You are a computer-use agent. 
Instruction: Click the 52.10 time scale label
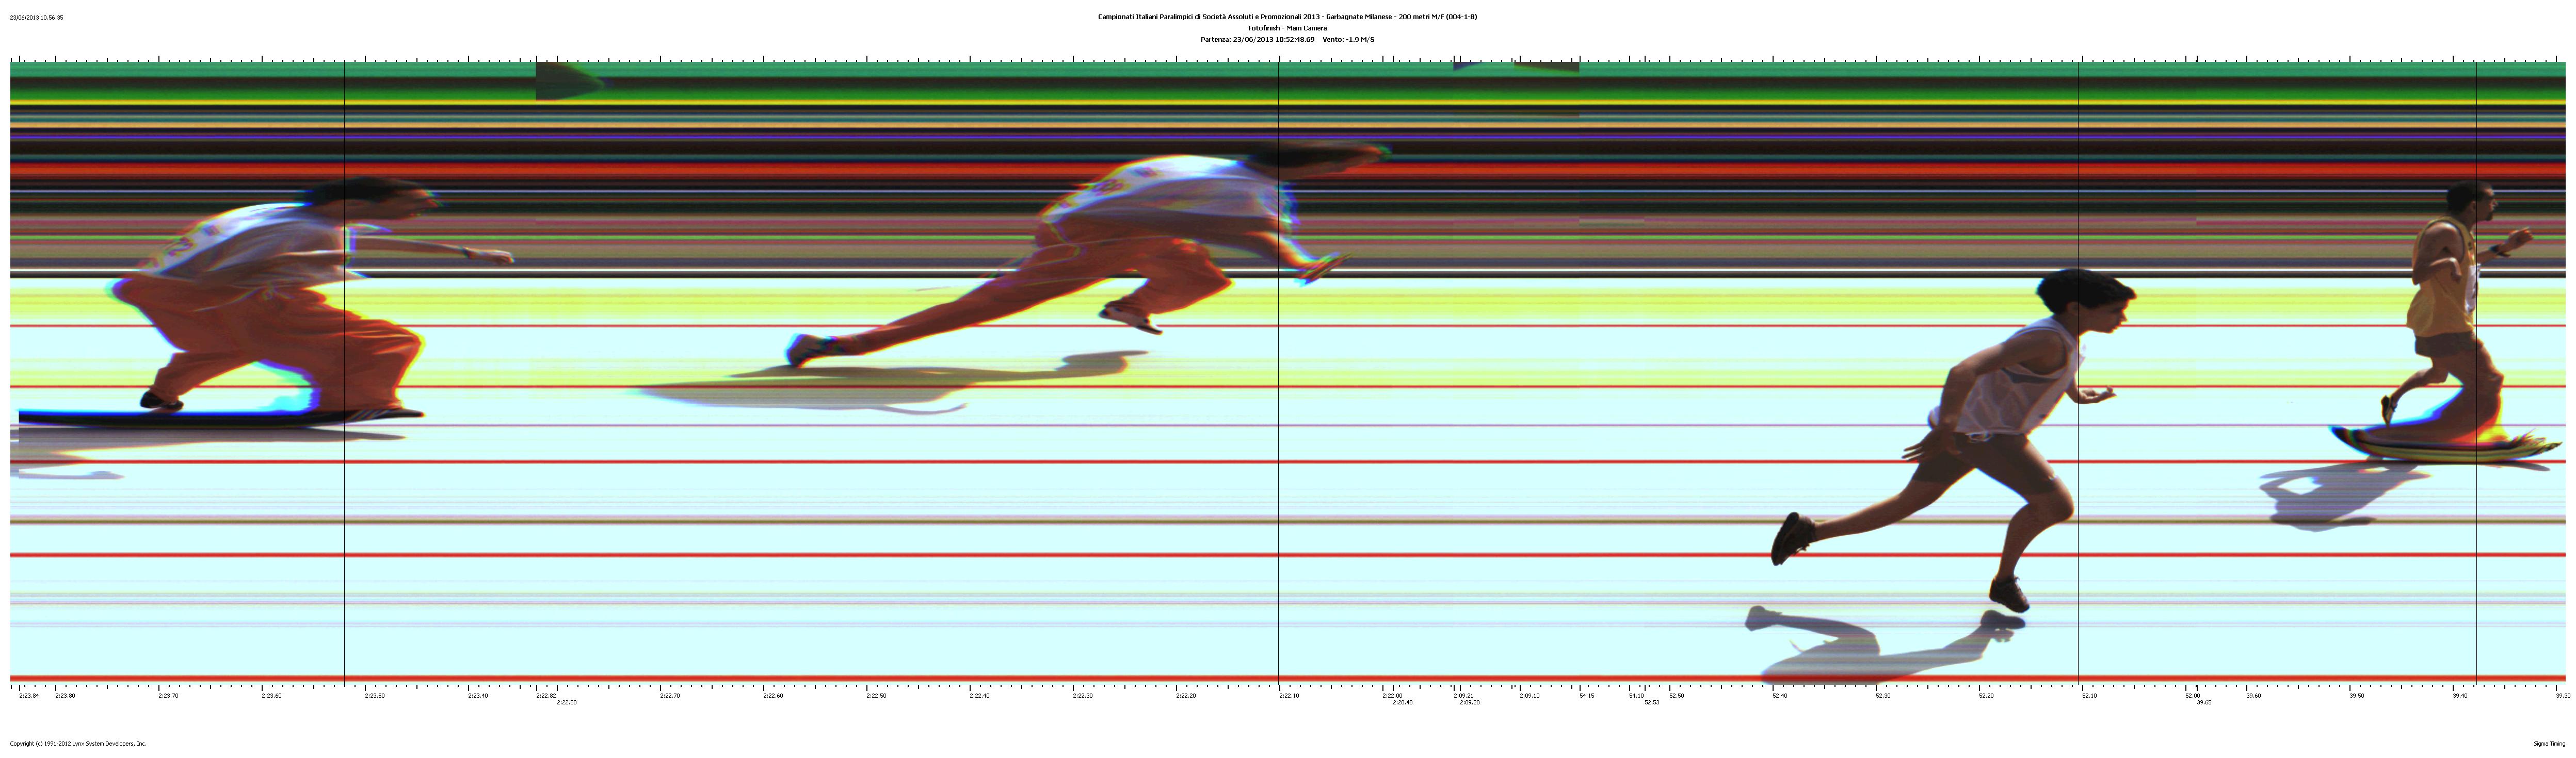point(2089,695)
